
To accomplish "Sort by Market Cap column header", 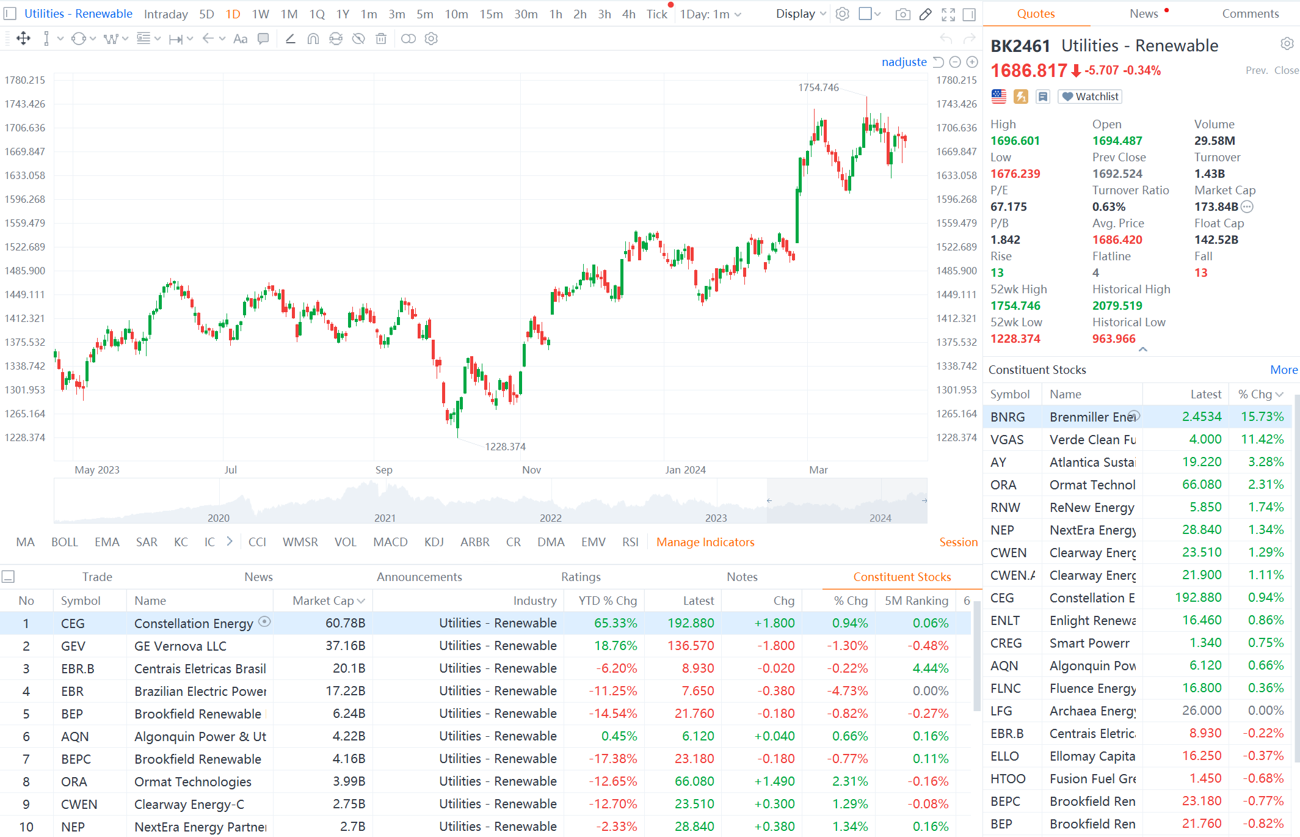I will point(329,601).
